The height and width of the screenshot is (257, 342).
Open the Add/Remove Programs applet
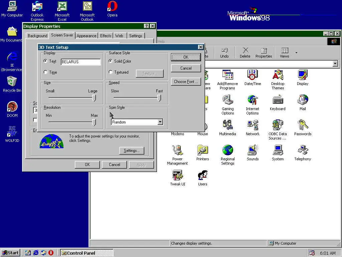227,80
